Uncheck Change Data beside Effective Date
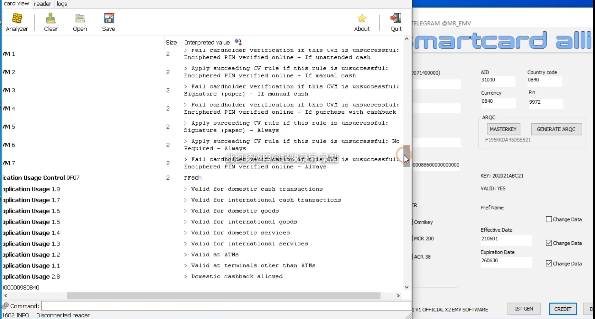 [549, 243]
